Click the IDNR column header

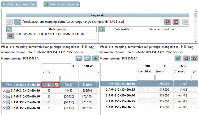[146, 66]
